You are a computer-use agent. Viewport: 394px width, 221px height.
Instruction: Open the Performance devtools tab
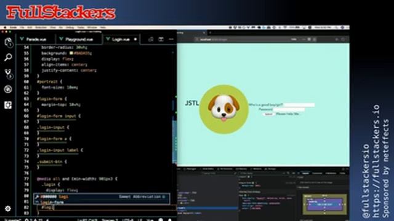(x=225, y=169)
